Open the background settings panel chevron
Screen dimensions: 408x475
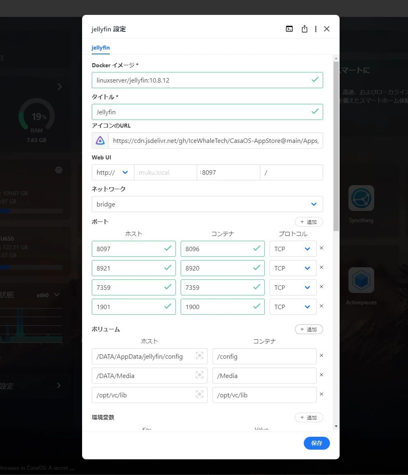59,385
